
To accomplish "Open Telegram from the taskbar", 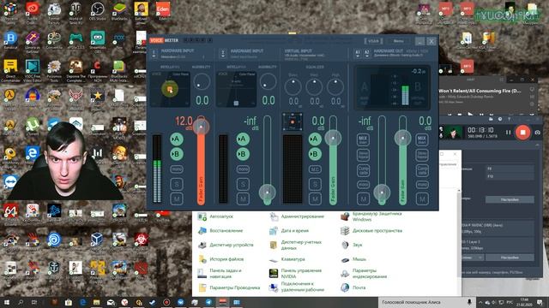I will (208, 302).
